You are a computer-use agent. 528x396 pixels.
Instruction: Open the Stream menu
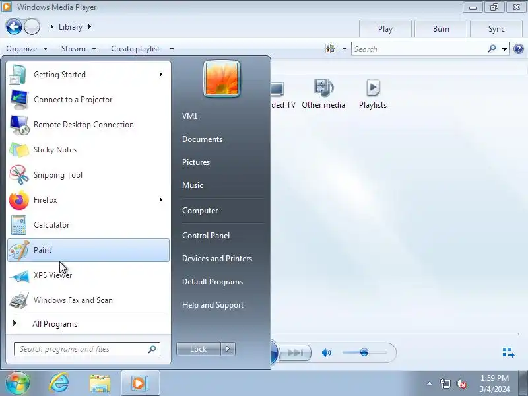[79, 49]
